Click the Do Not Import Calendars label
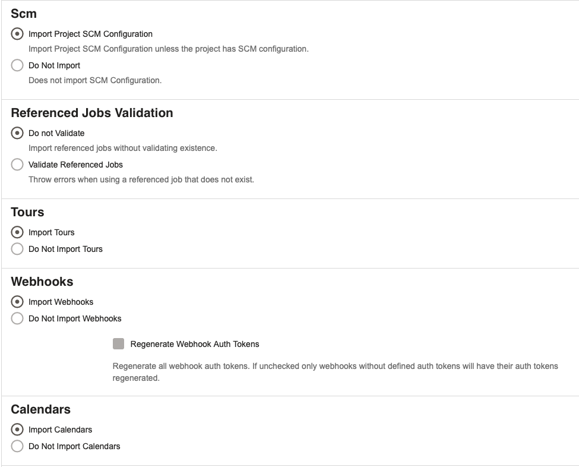This screenshot has height=467, width=579. (74, 446)
